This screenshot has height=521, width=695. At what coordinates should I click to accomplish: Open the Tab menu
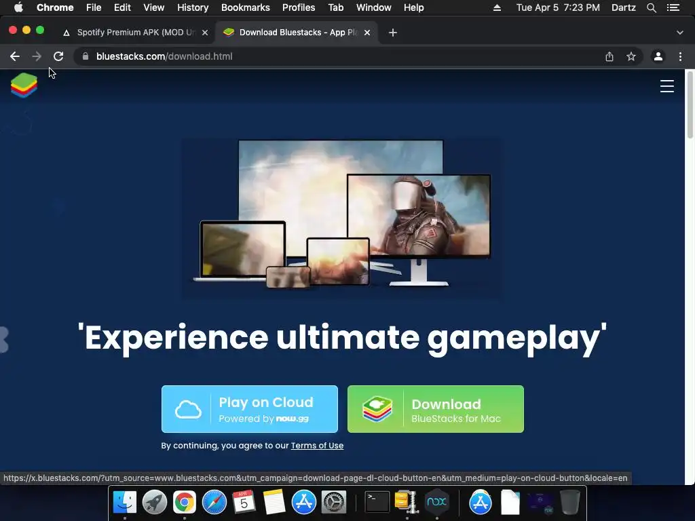335,7
